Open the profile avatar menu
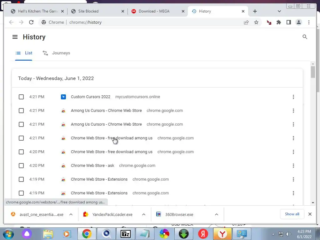Screen dimensions: 320x240 (298, 22)
